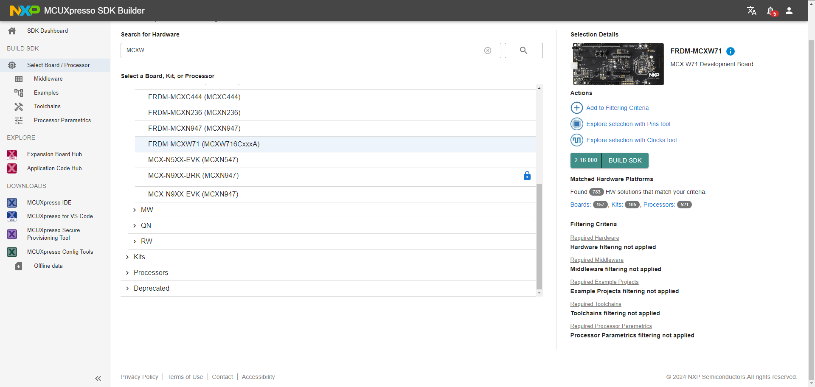Open Required Middleware filter link

point(597,260)
